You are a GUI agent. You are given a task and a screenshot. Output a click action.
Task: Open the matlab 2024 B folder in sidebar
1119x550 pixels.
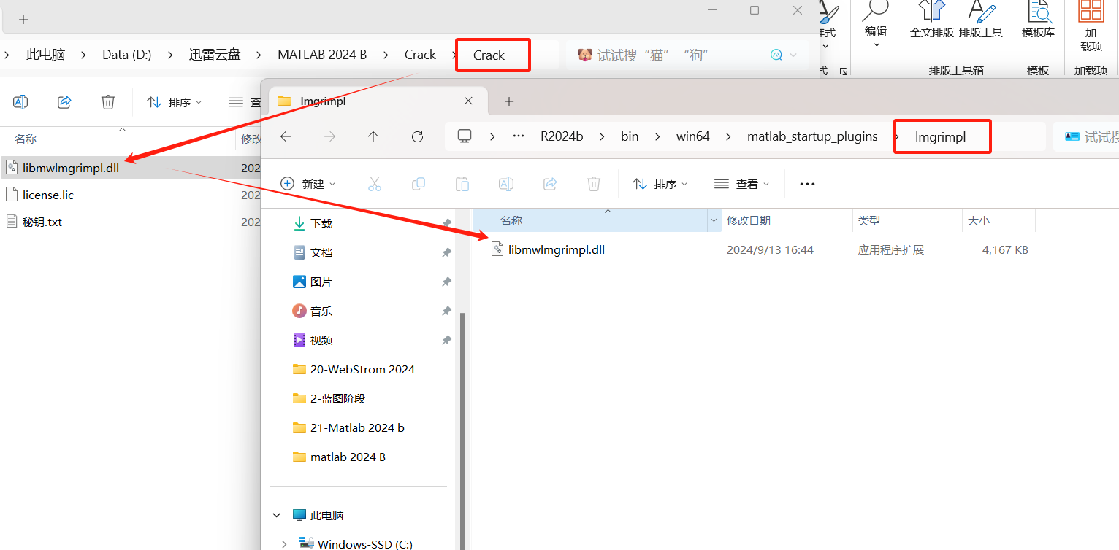tap(348, 457)
